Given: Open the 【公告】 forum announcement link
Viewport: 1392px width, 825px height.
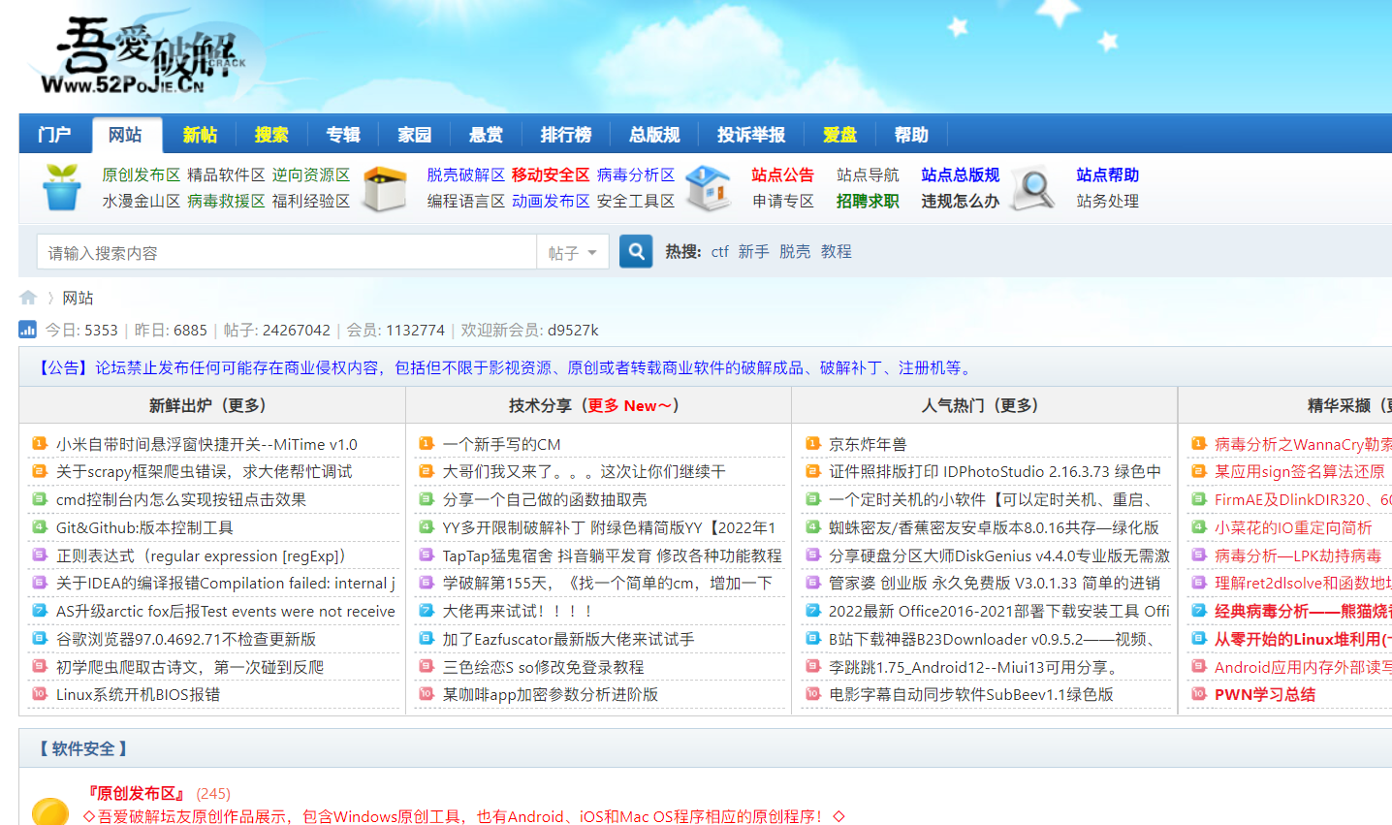Looking at the screenshot, I should [504, 367].
